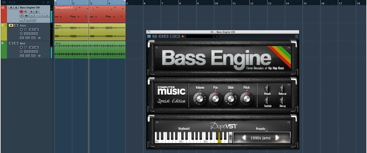Open lanes icon on Bass Engine CM track
The height and width of the screenshot is (153, 367).
pyautogui.click(x=33, y=20)
